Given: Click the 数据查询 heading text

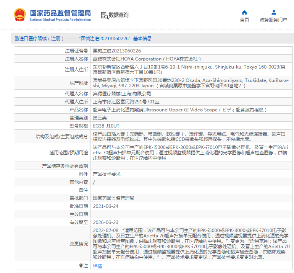Looking at the screenshot, I should coord(119,15).
